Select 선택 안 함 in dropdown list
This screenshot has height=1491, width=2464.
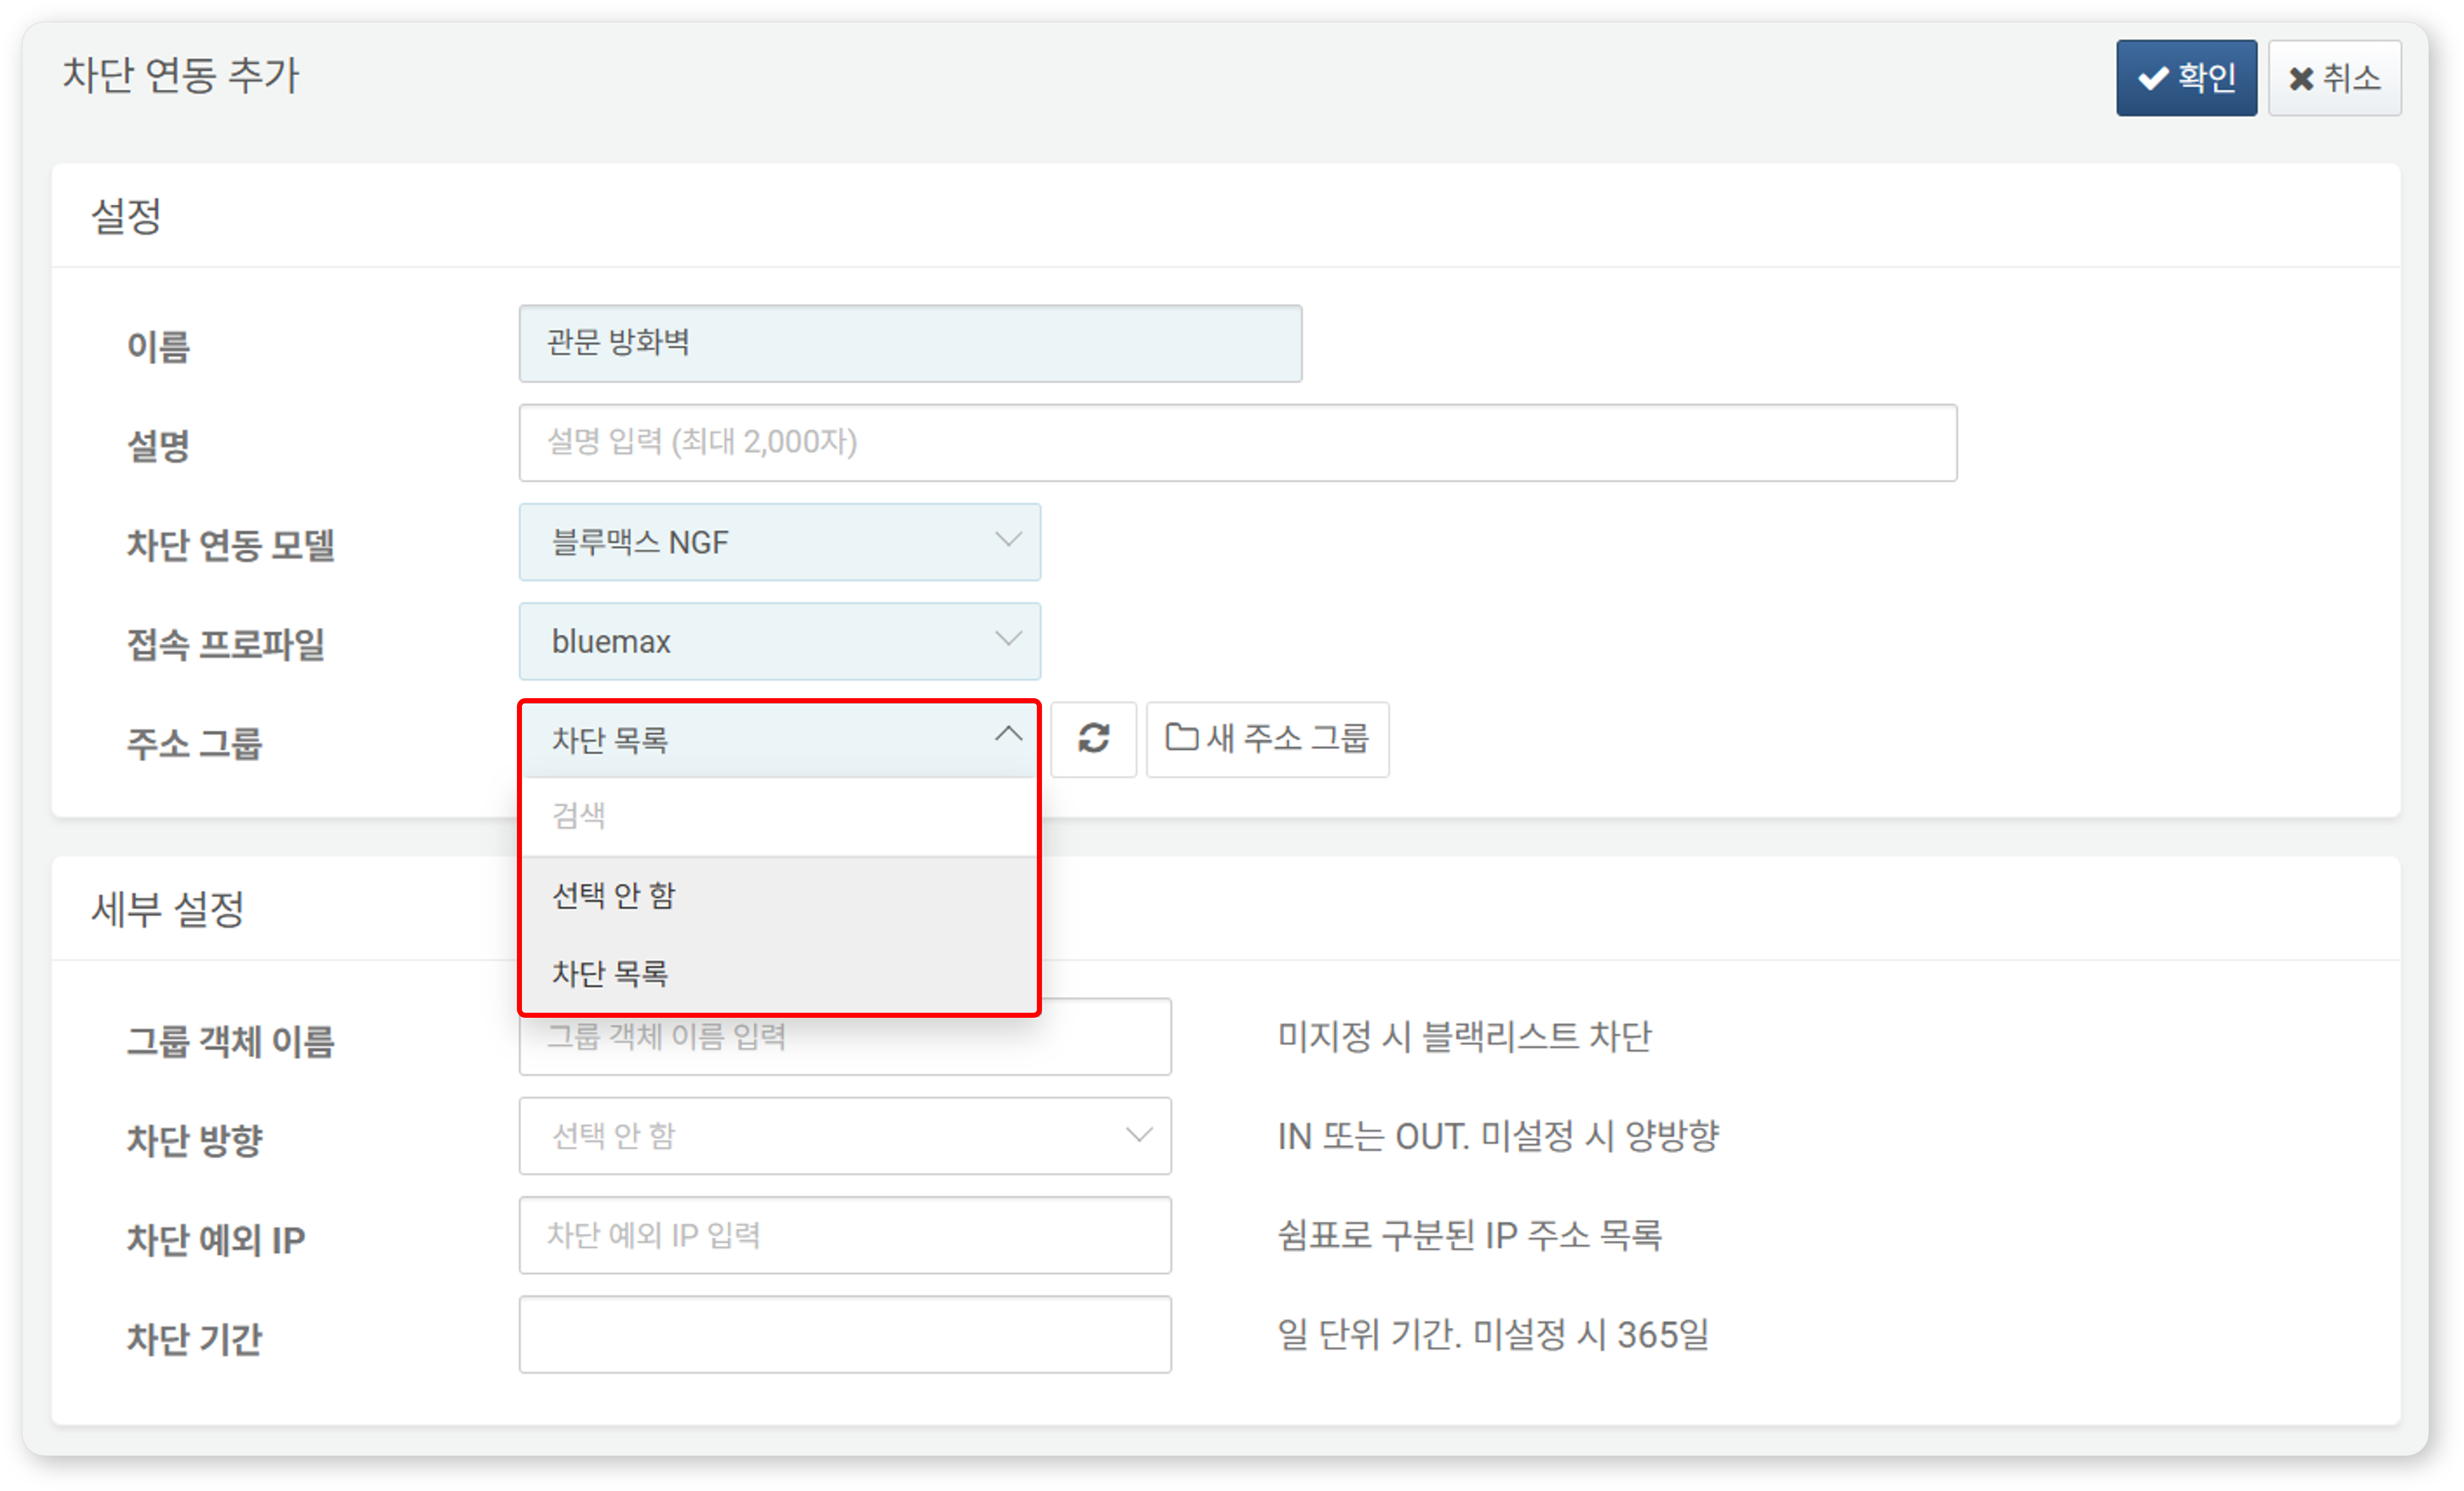click(779, 895)
